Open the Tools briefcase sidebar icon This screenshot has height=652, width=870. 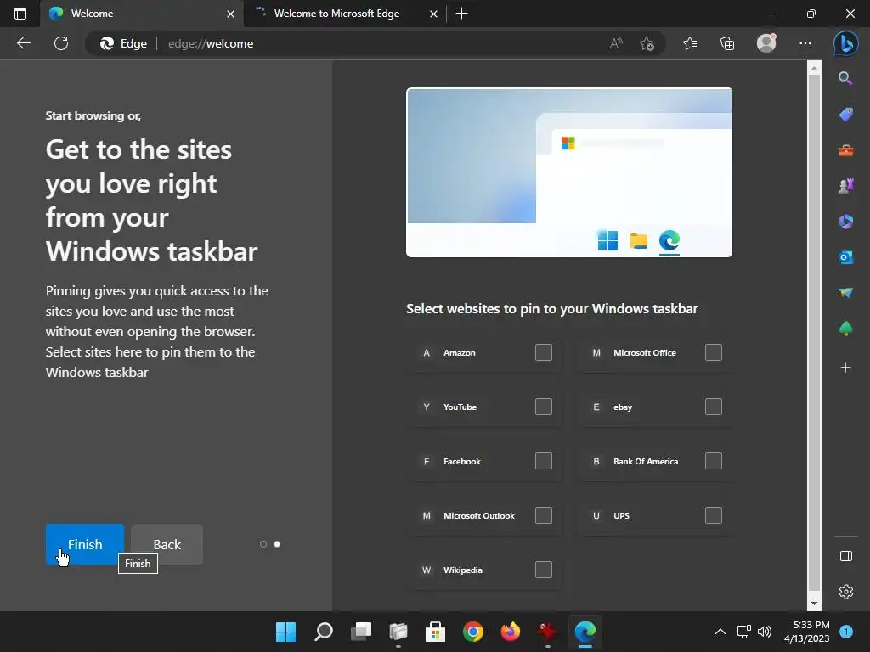click(x=845, y=150)
